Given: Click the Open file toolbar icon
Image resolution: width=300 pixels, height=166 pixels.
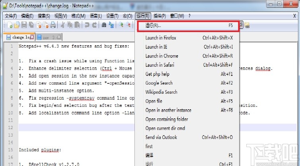Looking at the screenshot, I should pos(17,25).
